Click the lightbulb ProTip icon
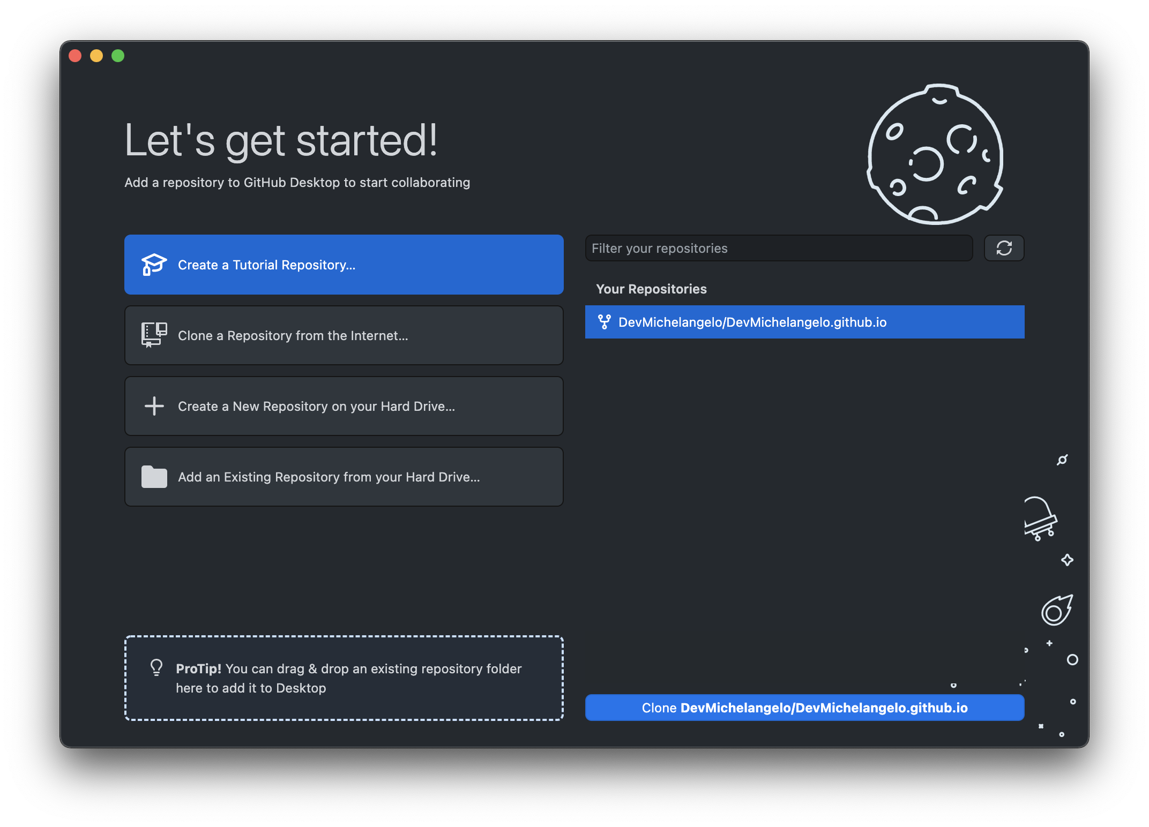1149x827 pixels. (156, 667)
